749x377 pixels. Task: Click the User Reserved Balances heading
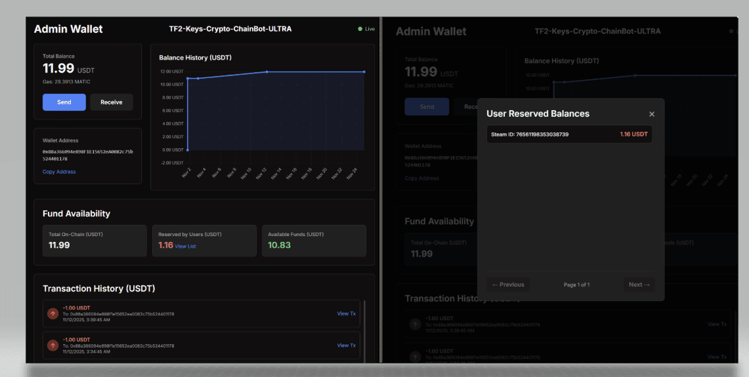pos(538,113)
